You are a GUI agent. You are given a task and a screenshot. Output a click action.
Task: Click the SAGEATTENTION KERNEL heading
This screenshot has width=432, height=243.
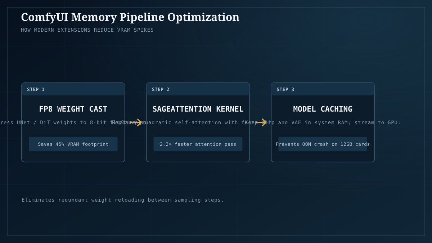click(x=198, y=109)
